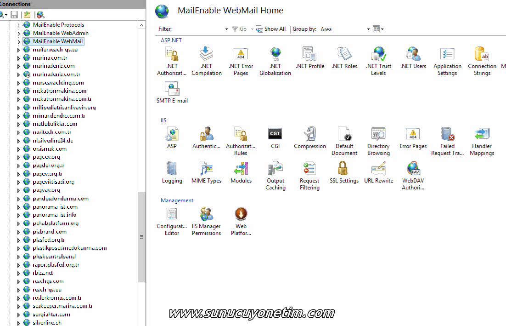Open the Handler Mappings feature

(482, 141)
